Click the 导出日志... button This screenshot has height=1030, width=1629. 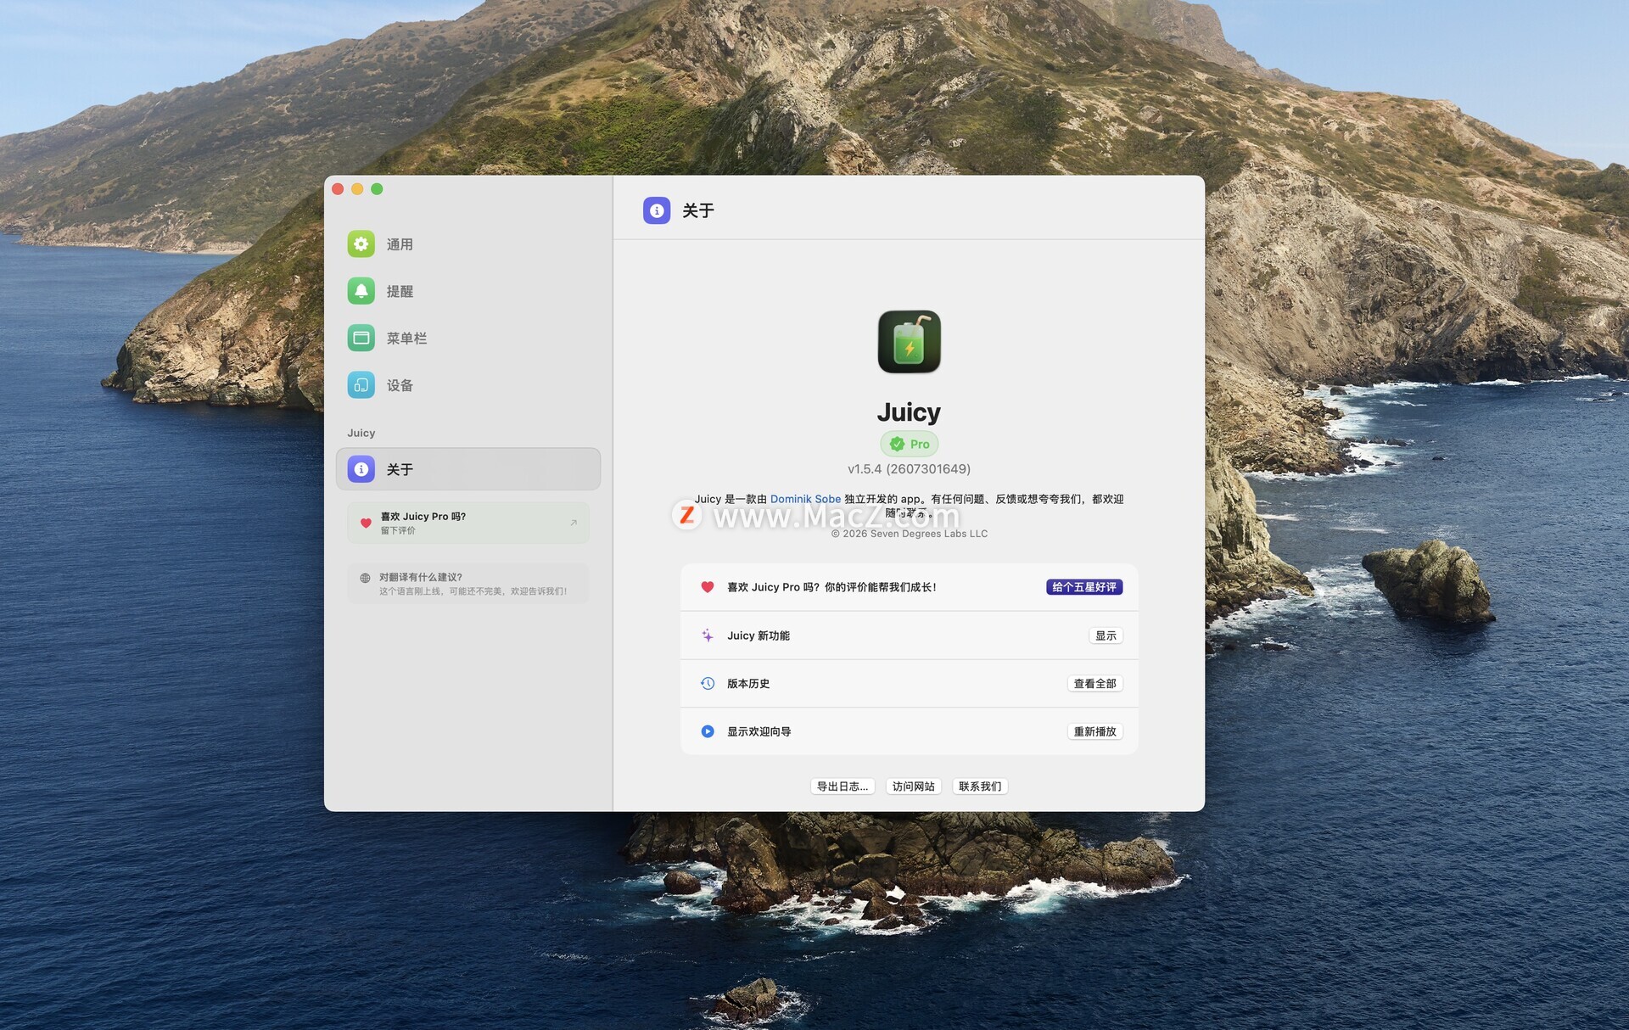pos(842,786)
